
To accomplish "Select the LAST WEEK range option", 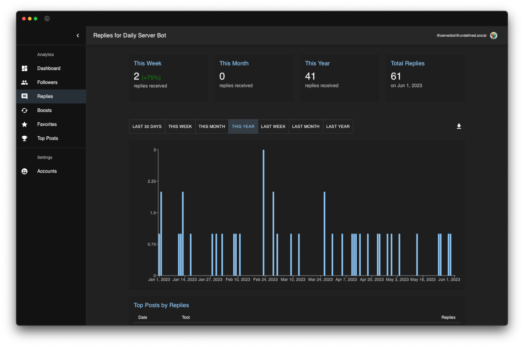I will click(273, 127).
